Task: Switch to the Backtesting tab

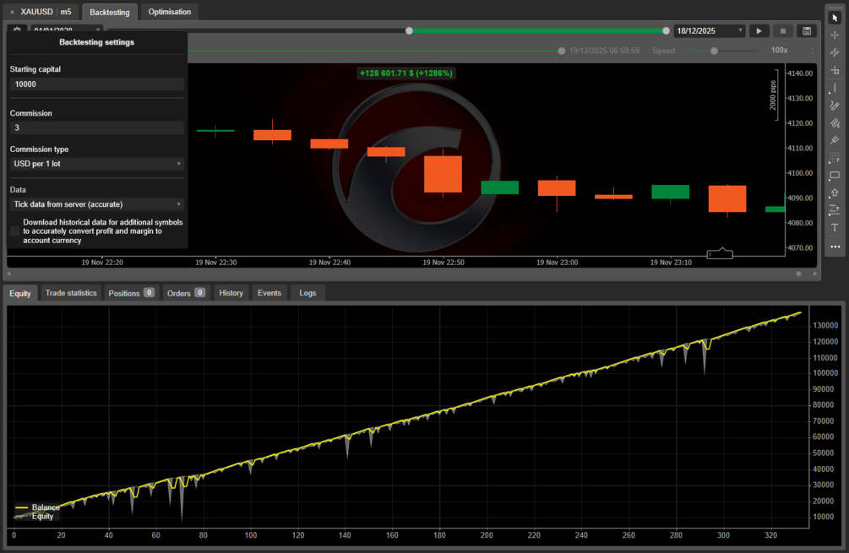Action: pyautogui.click(x=109, y=12)
